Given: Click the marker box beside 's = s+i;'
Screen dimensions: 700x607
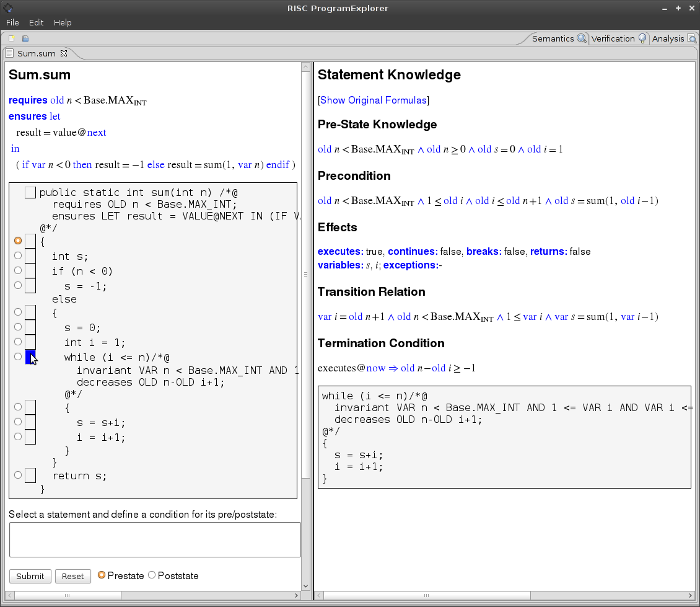Looking at the screenshot, I should pos(30,422).
